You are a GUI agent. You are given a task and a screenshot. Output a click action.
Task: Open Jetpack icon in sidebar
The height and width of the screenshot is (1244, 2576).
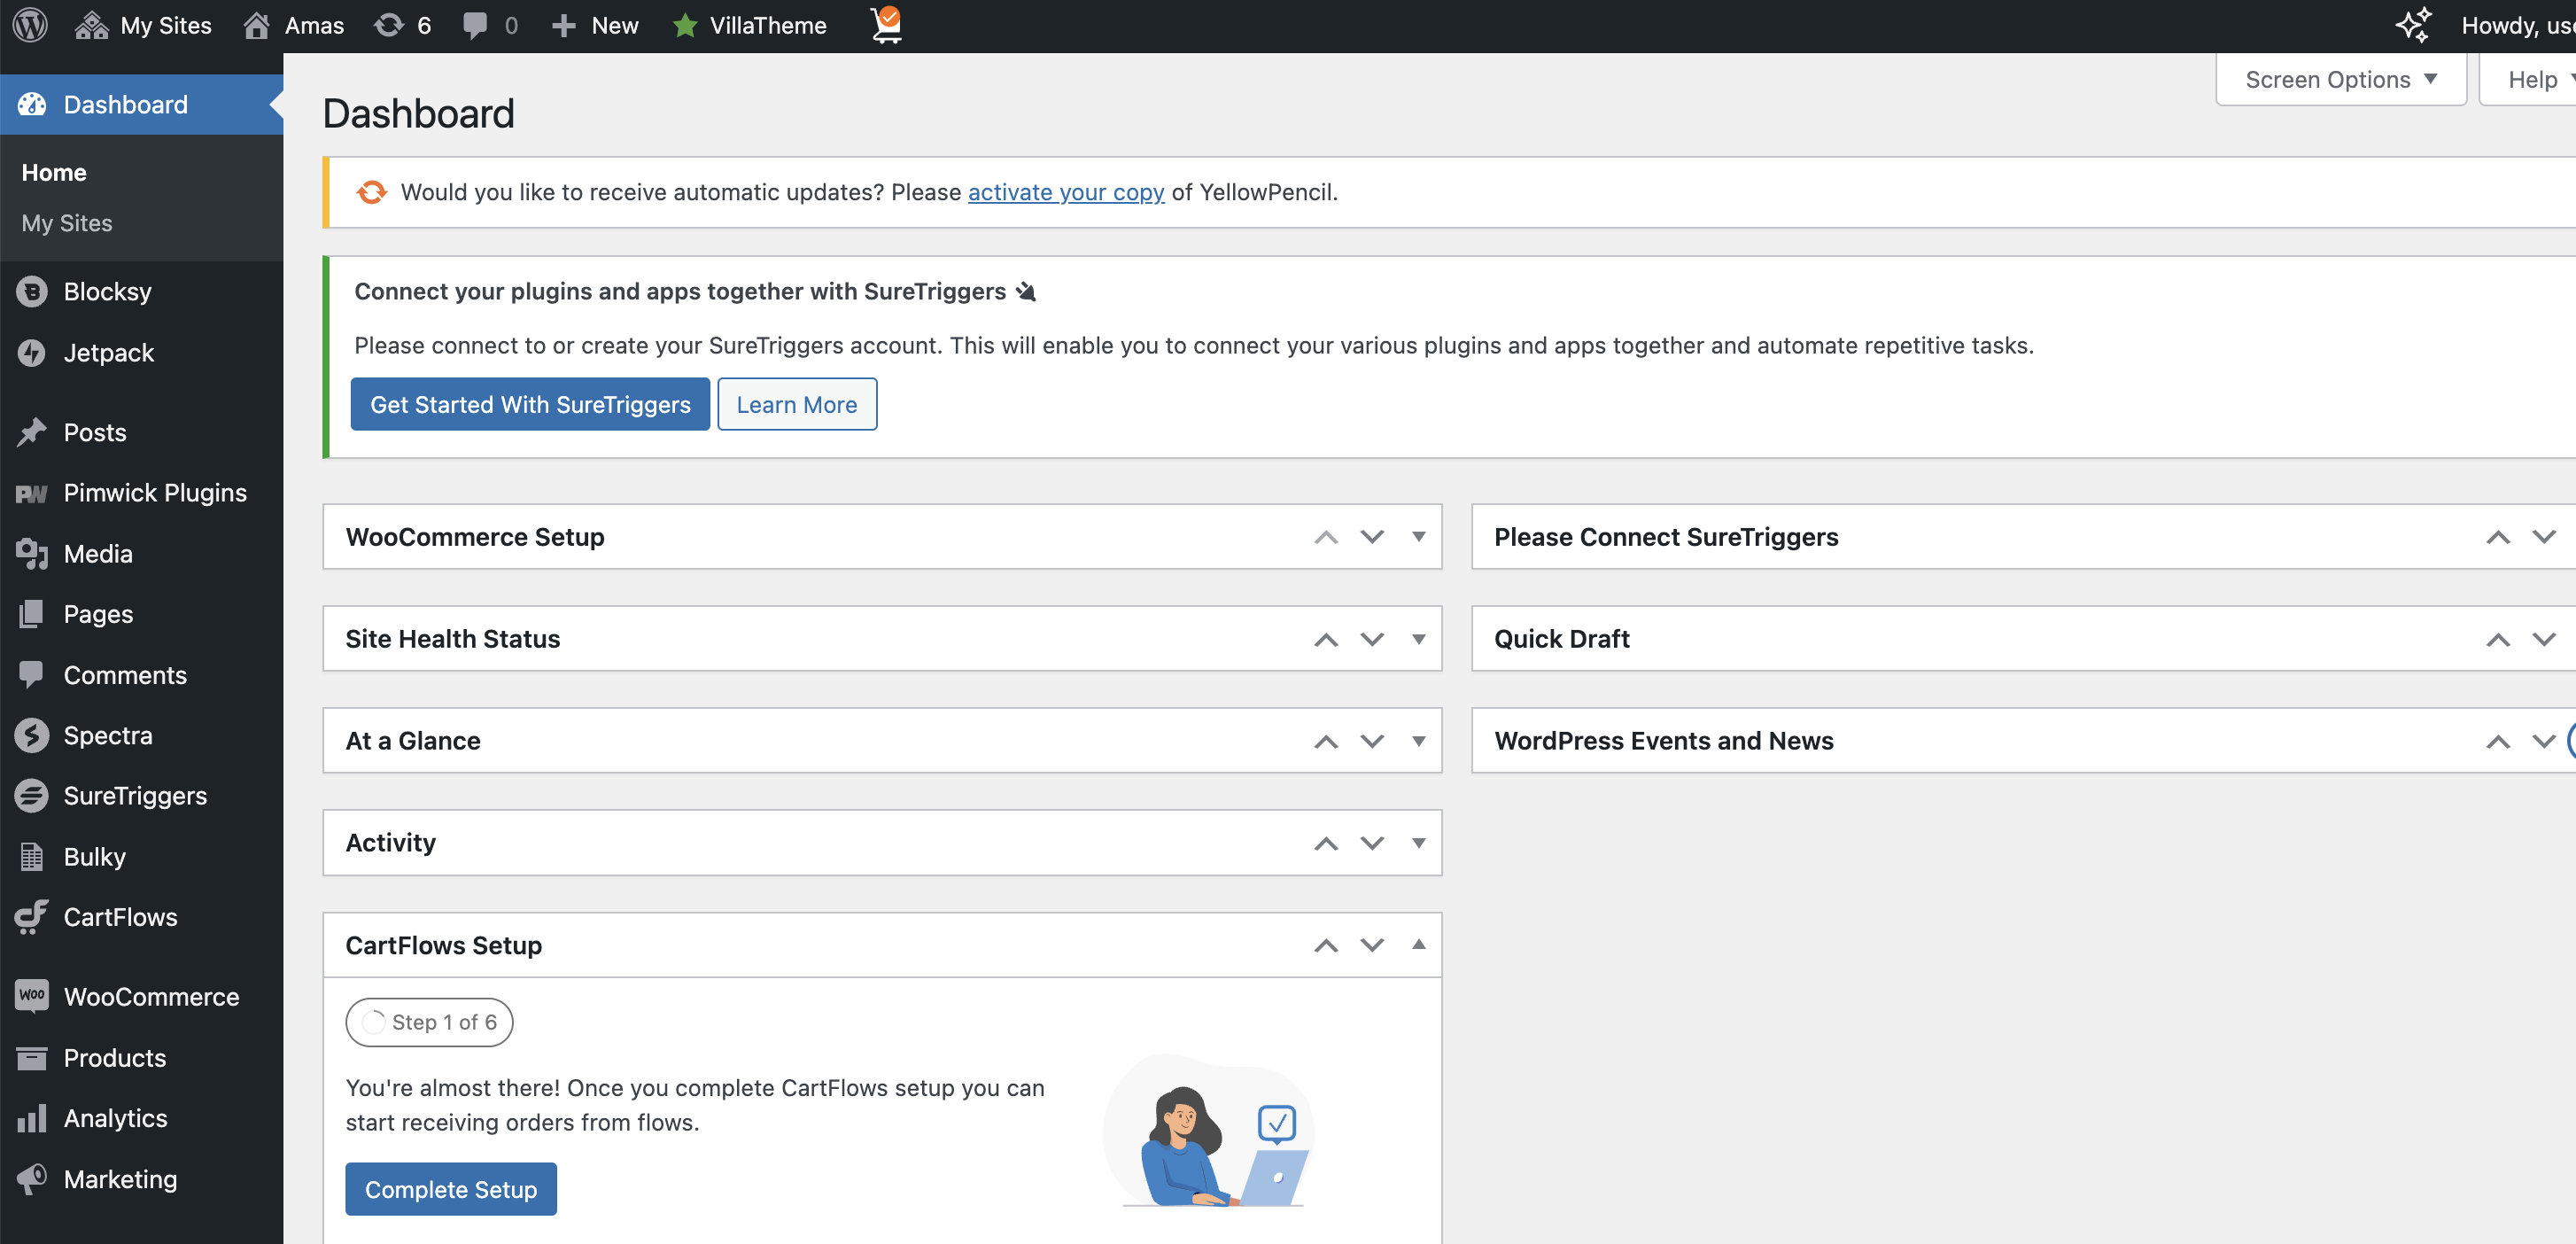click(32, 352)
